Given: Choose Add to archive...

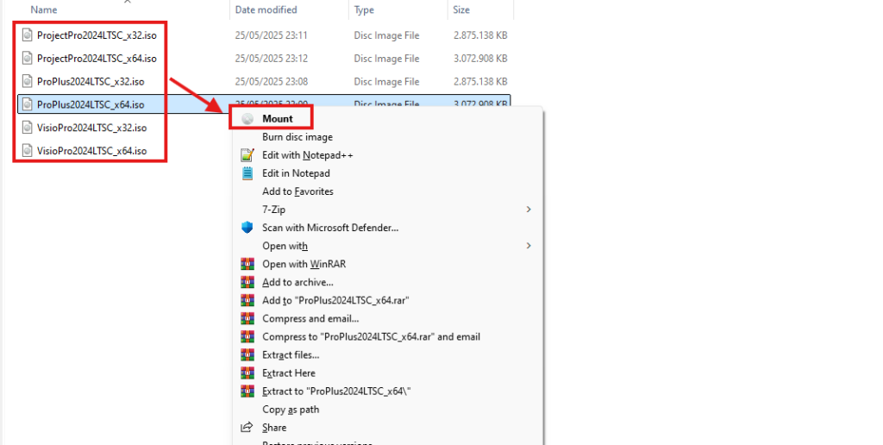Looking at the screenshot, I should coord(297,282).
